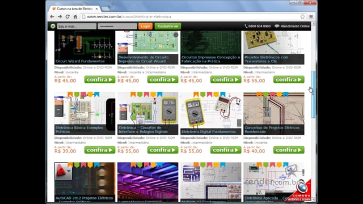This screenshot has width=363, height=204.
Task: Click the R$ 49,00 price text
Action: (254, 151)
